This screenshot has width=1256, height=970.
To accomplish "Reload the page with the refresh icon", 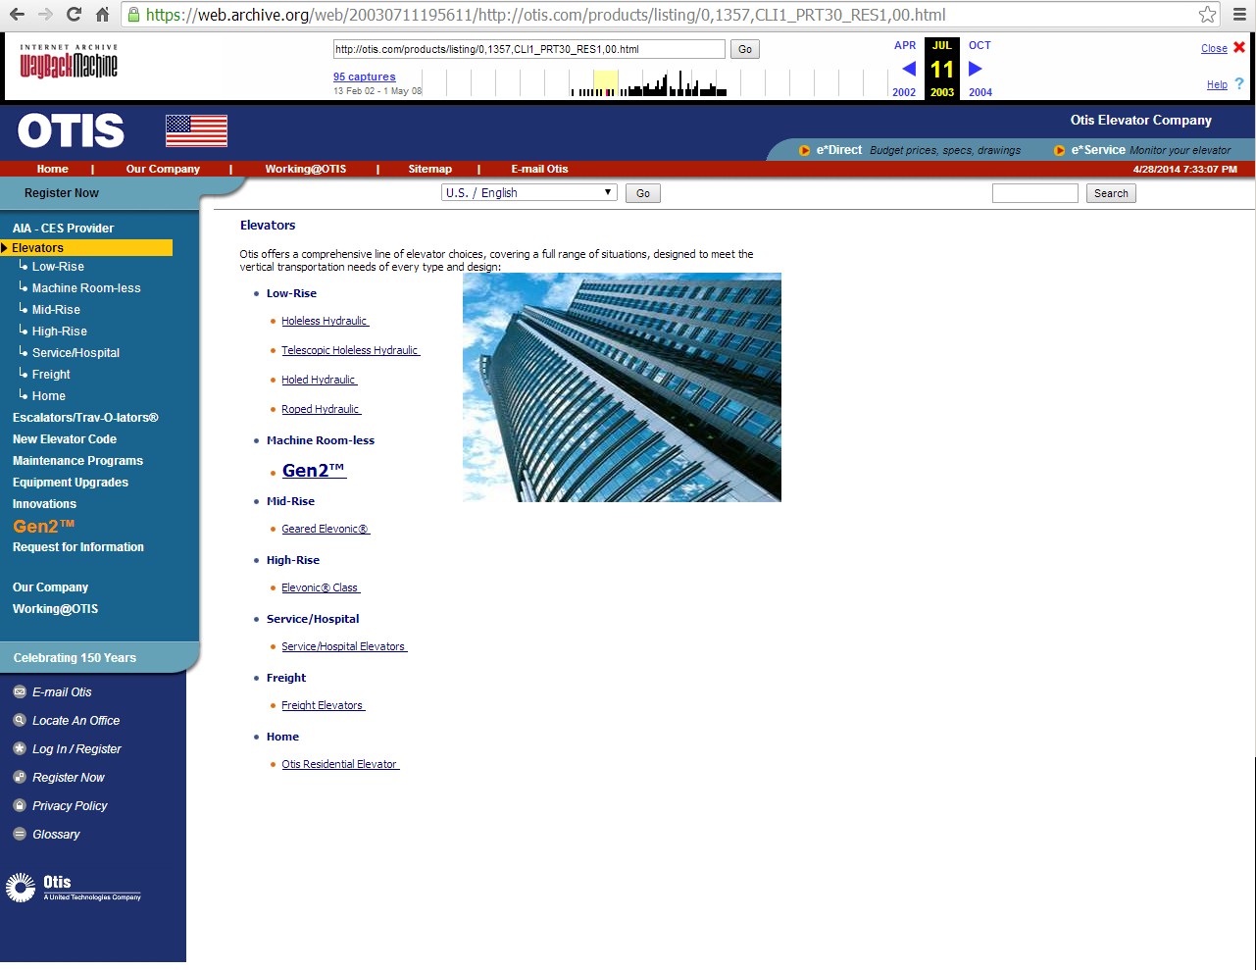I will (x=74, y=15).
